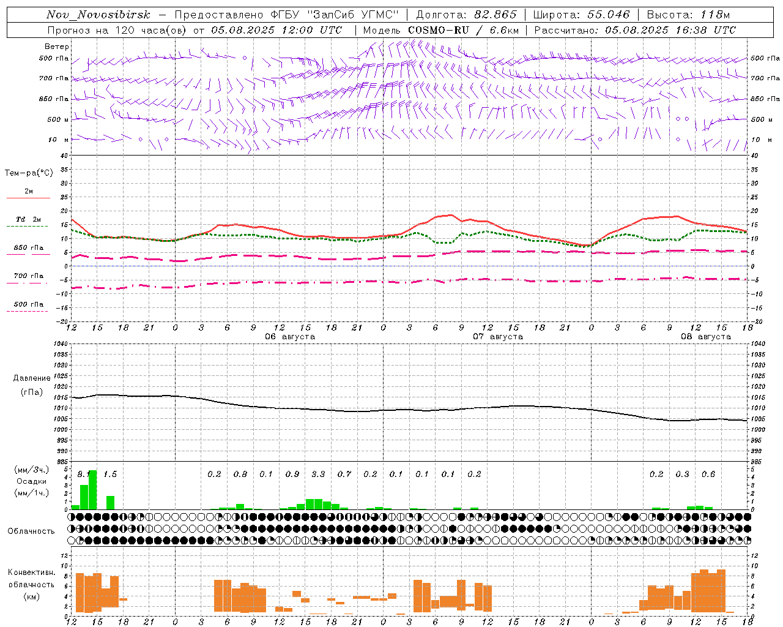This screenshot has width=783, height=627.
Task: Click the Долгота: 82.865 value
Action: point(467,15)
